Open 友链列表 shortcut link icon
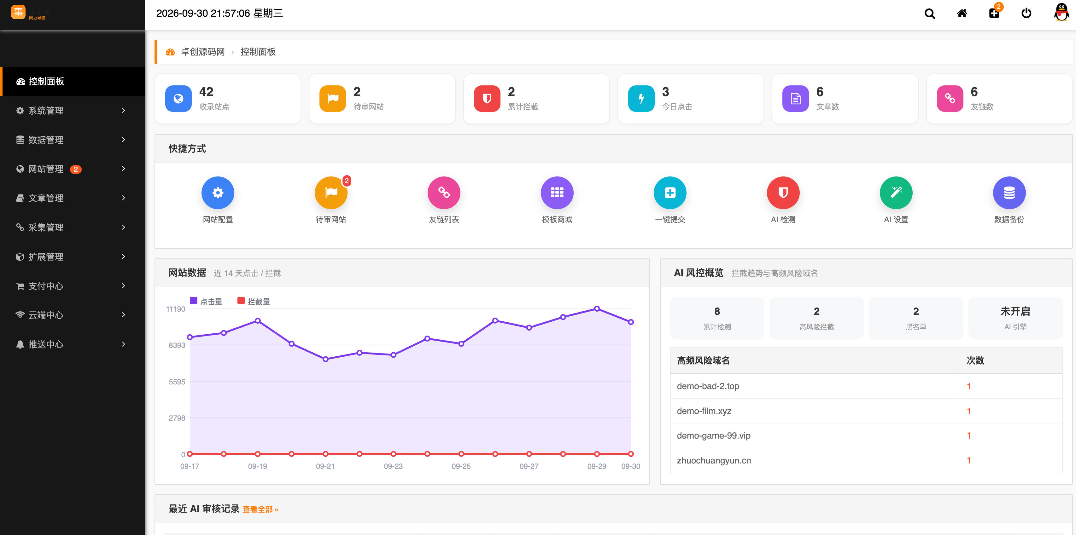This screenshot has width=1076, height=535. tap(444, 193)
